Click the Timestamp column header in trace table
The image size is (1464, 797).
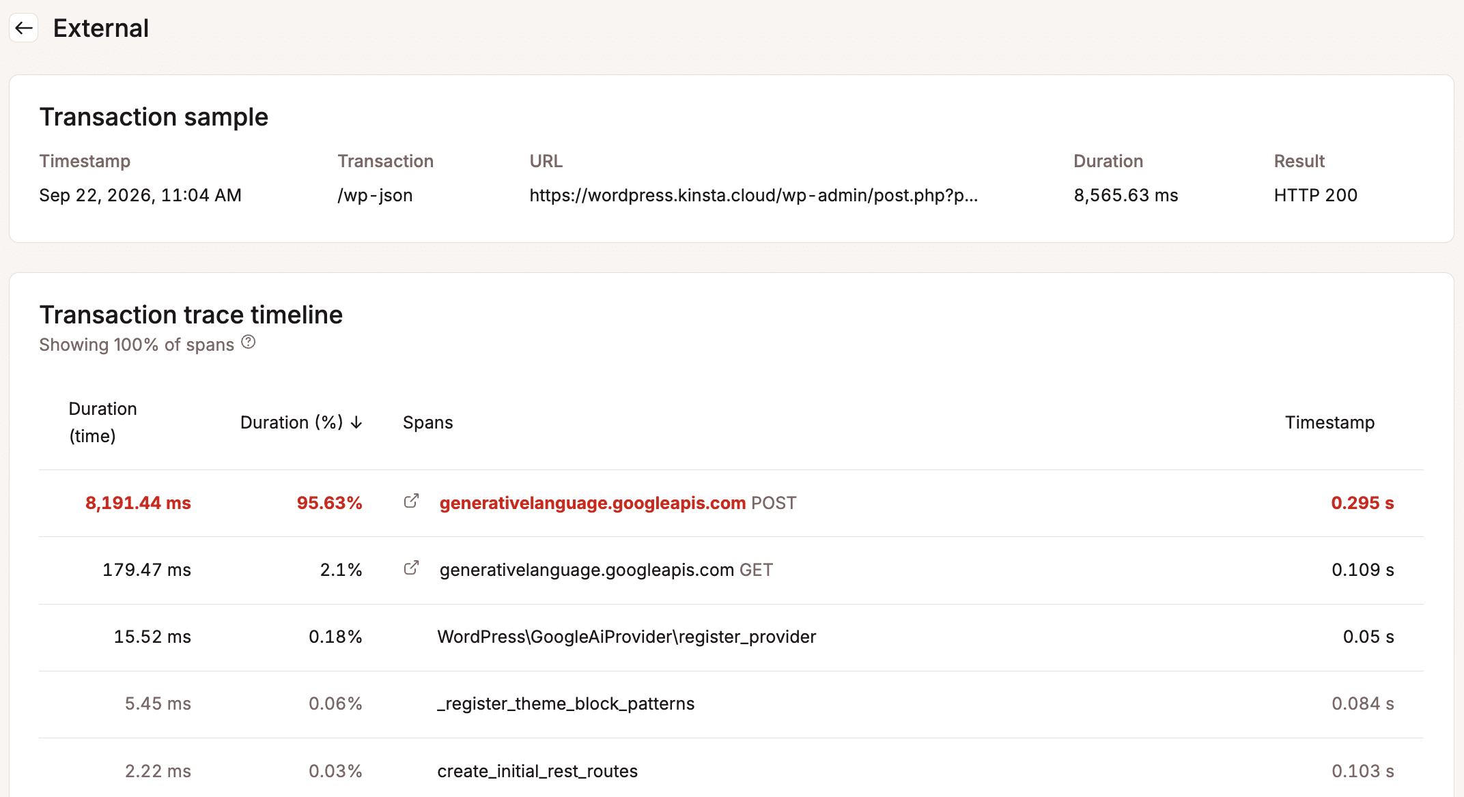pyautogui.click(x=1329, y=422)
